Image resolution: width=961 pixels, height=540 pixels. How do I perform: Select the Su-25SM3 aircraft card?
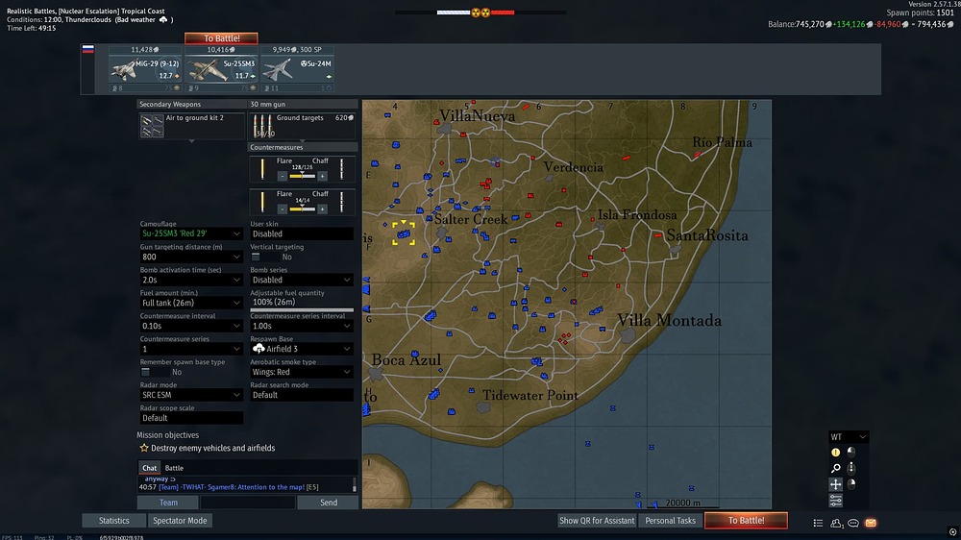point(221,68)
